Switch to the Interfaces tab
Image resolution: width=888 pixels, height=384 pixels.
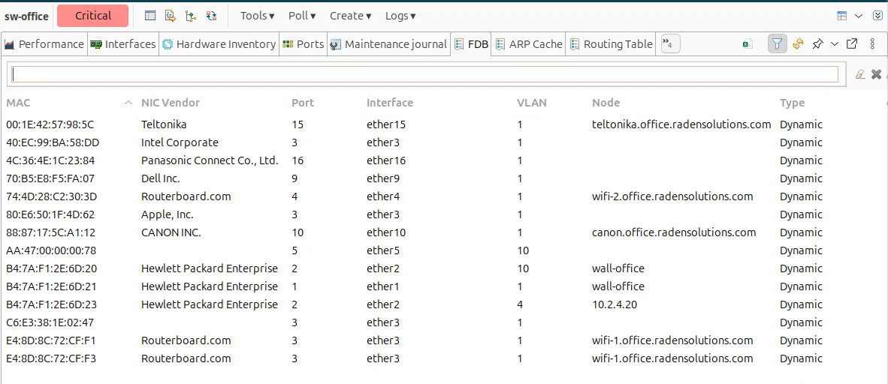click(123, 44)
